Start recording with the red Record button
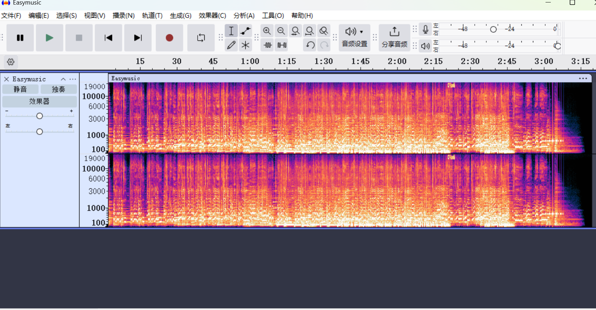 tap(170, 38)
